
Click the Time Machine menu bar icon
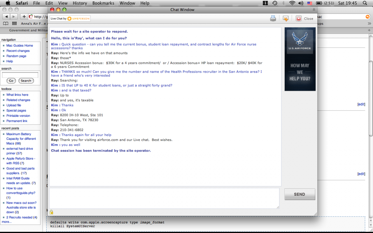tap(275, 3)
